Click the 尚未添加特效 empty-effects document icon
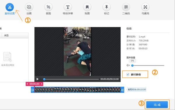The image size is (175, 110). pyautogui.click(x=8, y=57)
